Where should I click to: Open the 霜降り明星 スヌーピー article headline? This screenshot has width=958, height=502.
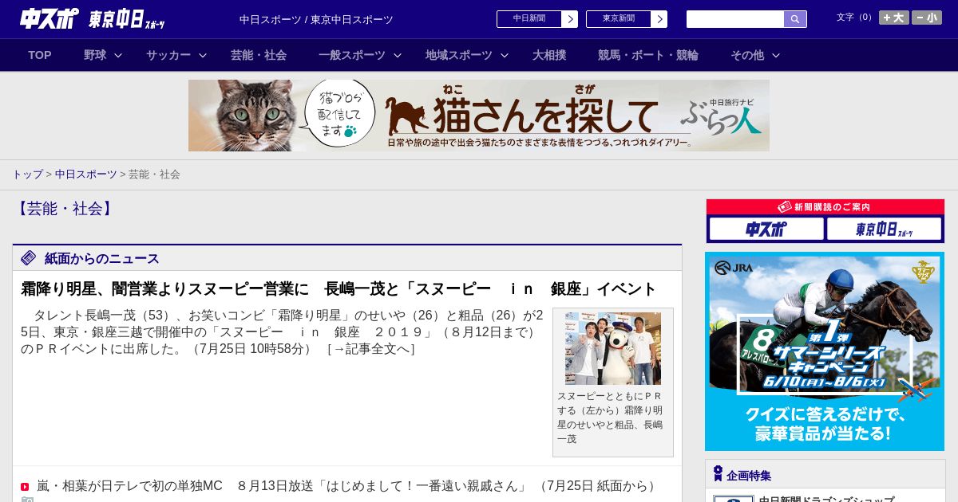coord(338,288)
